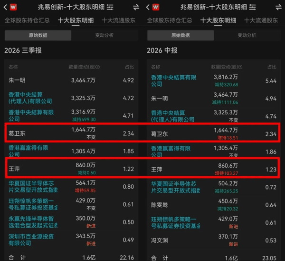Tap 增持103.27 change value for 王萍

click(227, 173)
